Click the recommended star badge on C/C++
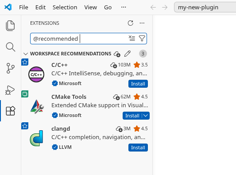This screenshot has width=236, height=175. coord(25,62)
